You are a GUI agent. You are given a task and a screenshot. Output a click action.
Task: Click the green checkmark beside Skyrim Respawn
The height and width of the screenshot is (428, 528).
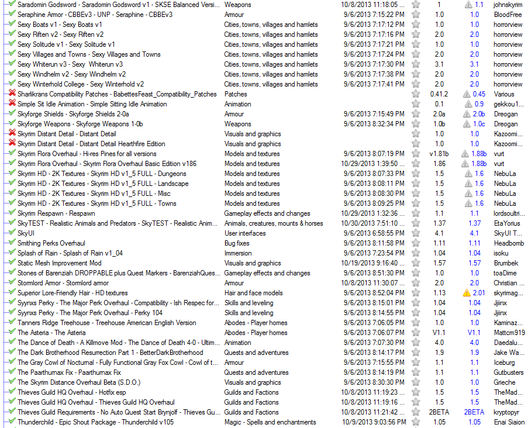pyautogui.click(x=12, y=212)
